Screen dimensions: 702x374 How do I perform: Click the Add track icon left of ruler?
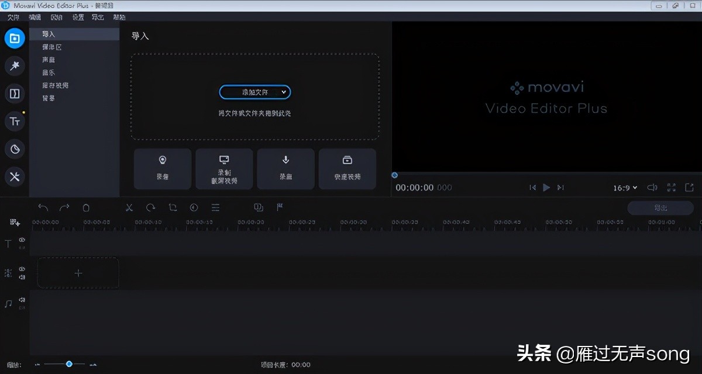[15, 223]
